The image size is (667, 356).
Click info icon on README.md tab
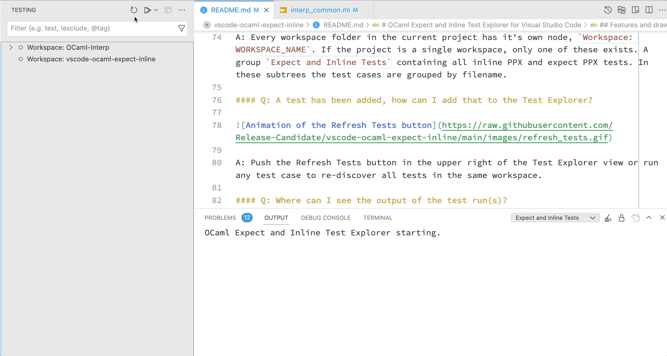tap(204, 10)
